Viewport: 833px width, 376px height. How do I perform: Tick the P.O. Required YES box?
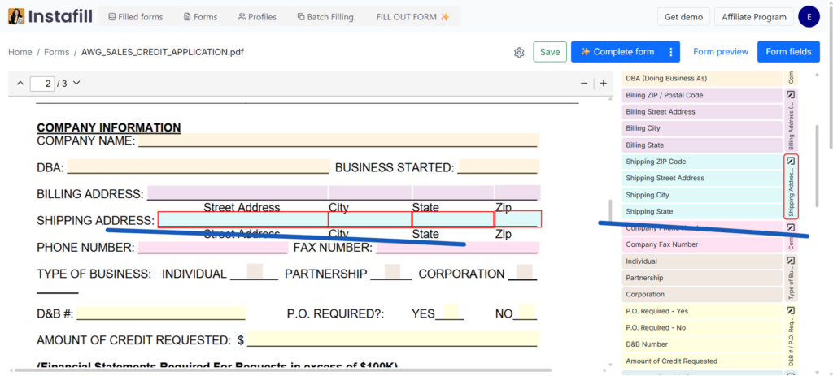tap(451, 312)
